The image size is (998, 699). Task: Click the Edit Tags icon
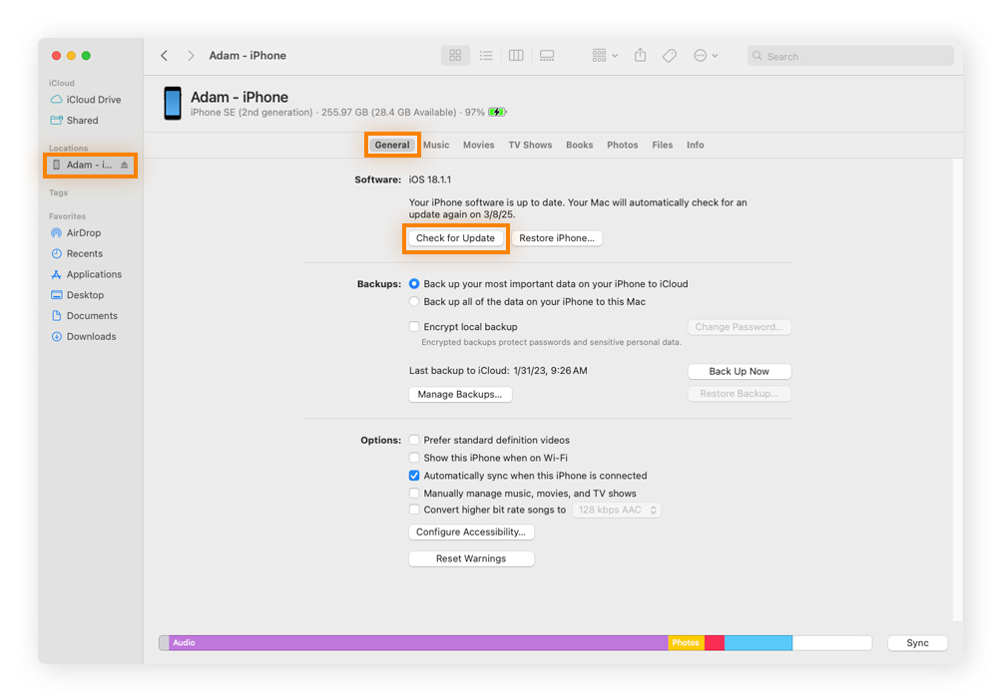point(670,56)
